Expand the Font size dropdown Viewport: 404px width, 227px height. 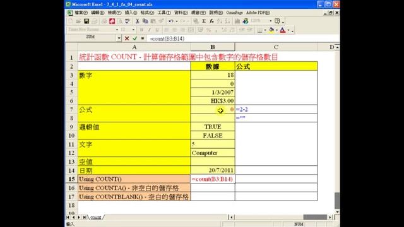click(133, 30)
